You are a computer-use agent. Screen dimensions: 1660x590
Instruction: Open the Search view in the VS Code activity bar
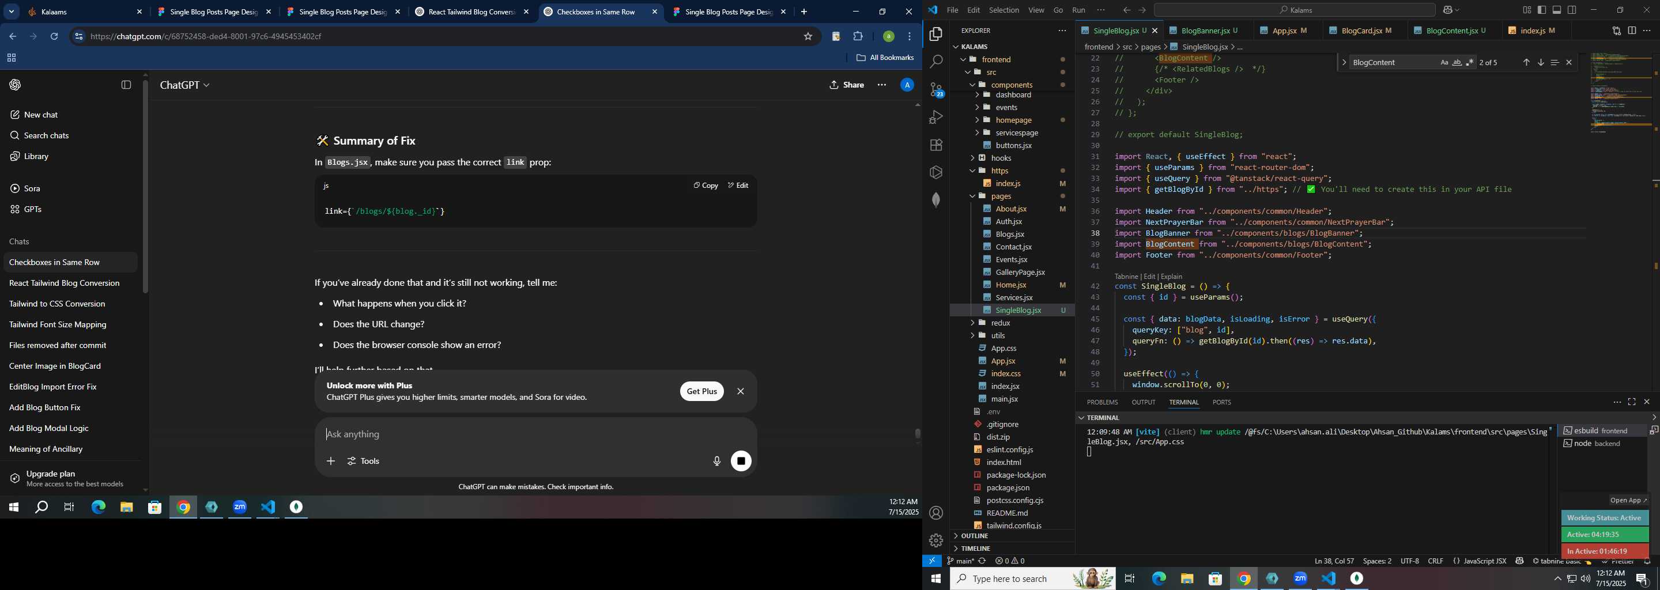point(935,62)
